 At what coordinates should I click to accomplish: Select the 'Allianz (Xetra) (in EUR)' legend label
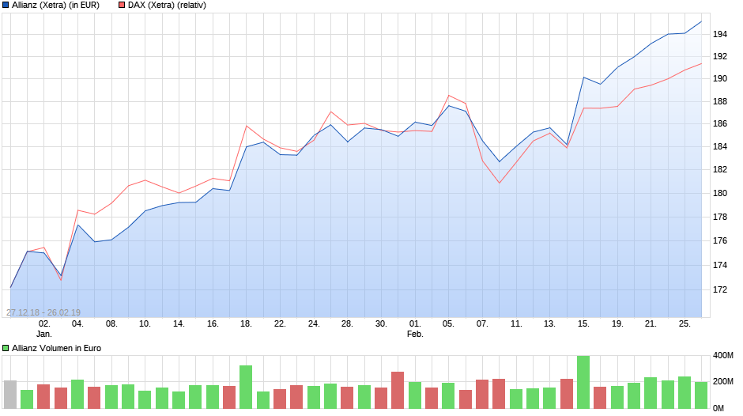click(55, 6)
